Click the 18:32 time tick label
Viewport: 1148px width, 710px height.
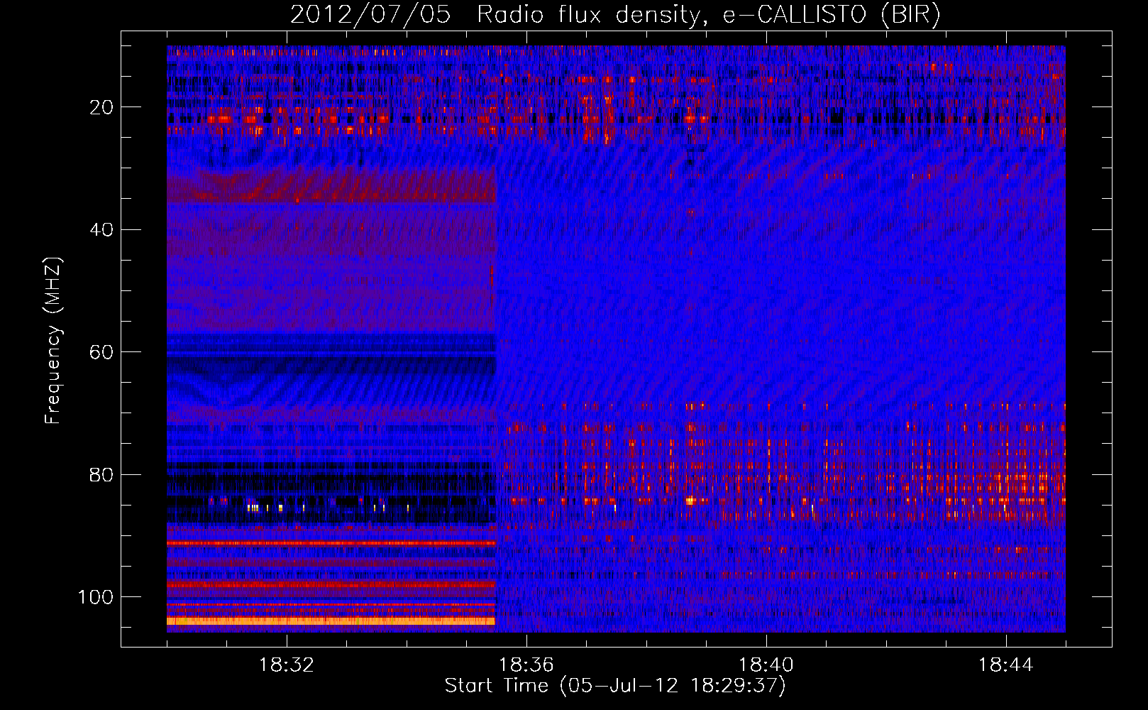pyautogui.click(x=287, y=665)
